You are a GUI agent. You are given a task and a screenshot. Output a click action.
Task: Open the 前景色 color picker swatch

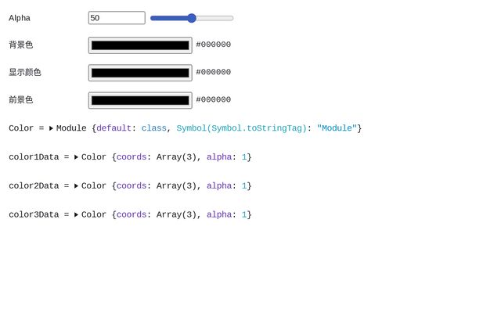[140, 100]
